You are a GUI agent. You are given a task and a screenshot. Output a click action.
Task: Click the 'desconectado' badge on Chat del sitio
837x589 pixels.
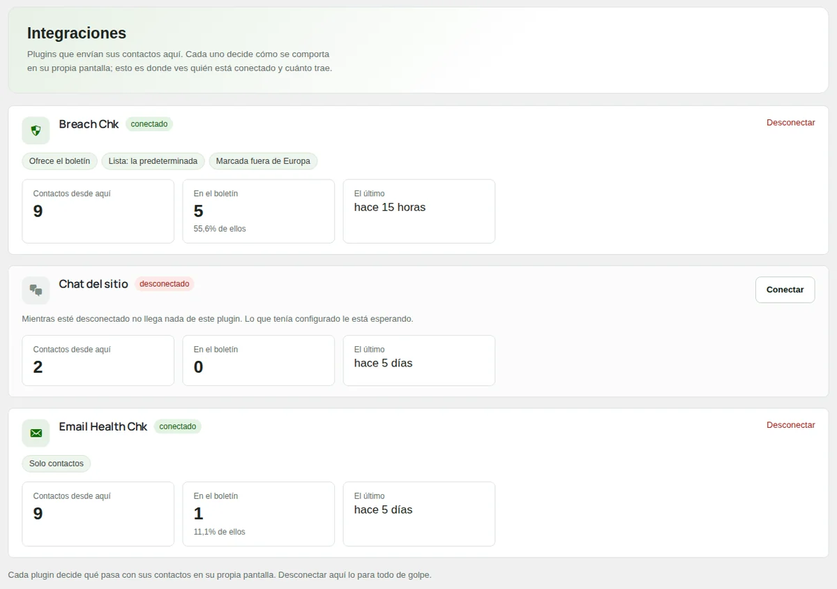point(164,284)
